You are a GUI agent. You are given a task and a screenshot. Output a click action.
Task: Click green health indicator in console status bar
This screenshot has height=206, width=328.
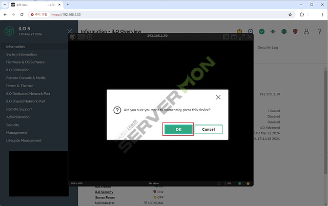point(240,183)
